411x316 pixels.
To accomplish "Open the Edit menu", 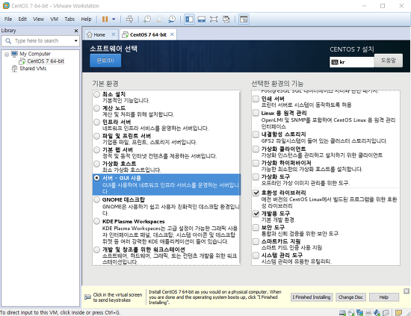I will [x=22, y=19].
